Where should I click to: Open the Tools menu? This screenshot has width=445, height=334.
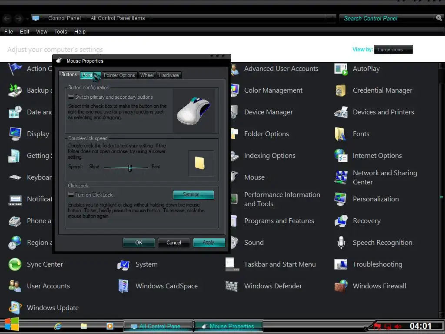coord(60,31)
